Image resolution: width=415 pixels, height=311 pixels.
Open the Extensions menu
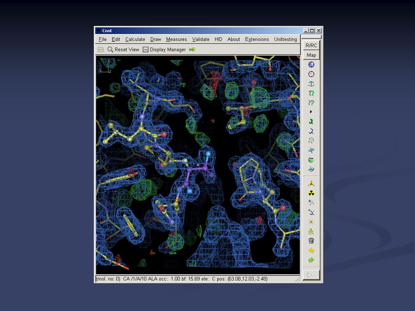coord(257,39)
